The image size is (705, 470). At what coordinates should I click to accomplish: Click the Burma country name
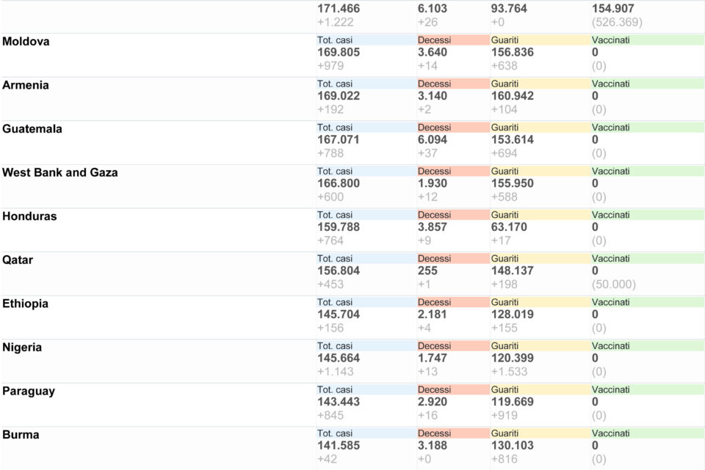click(21, 435)
